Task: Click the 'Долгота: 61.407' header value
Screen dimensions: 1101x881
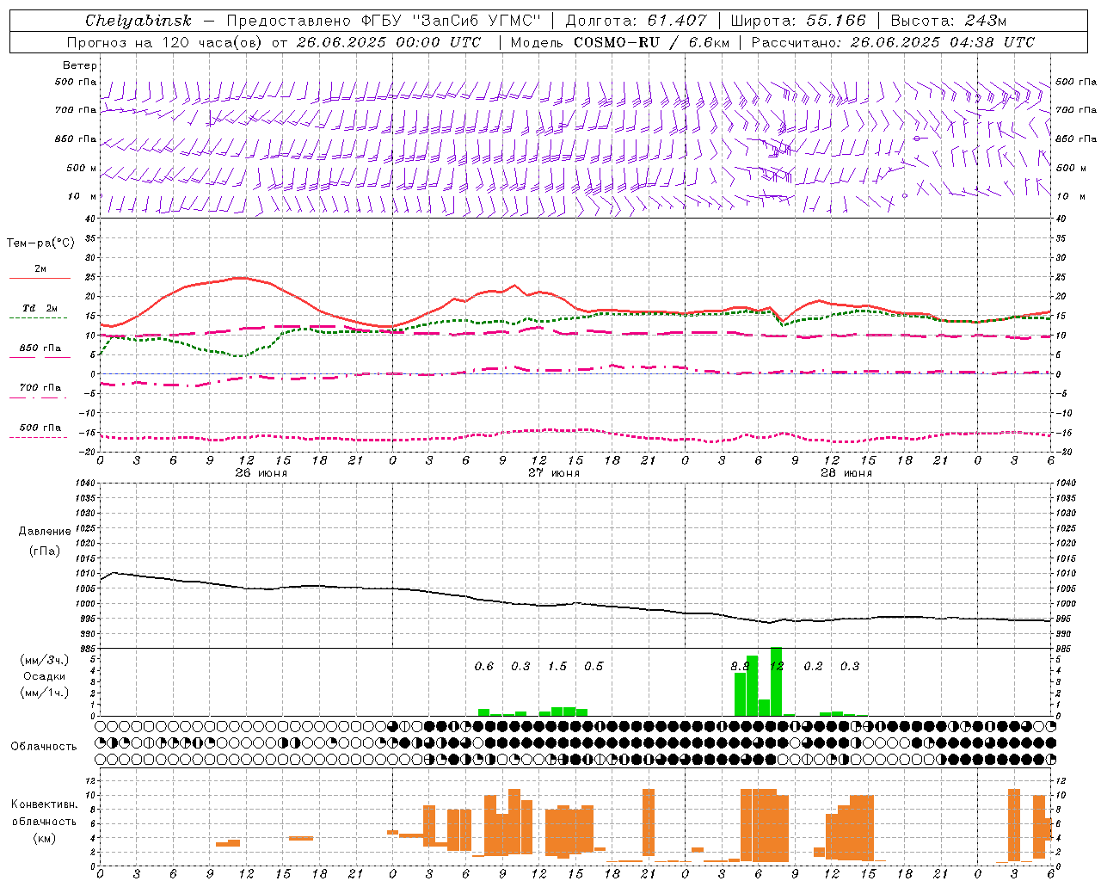Action: pyautogui.click(x=636, y=21)
